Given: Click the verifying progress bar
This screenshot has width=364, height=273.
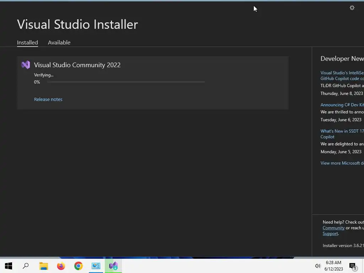Looking at the screenshot, I should (x=126, y=82).
